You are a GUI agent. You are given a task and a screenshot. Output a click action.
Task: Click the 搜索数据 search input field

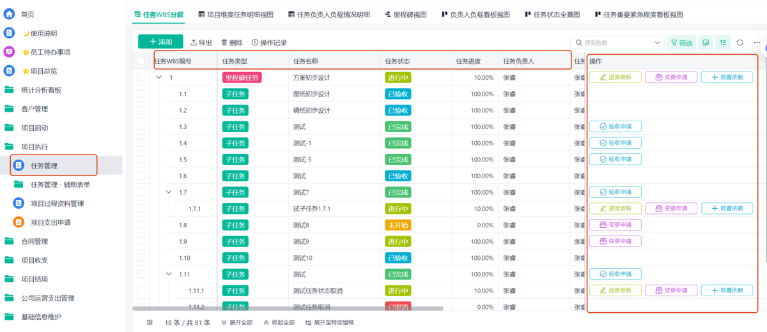coord(614,43)
